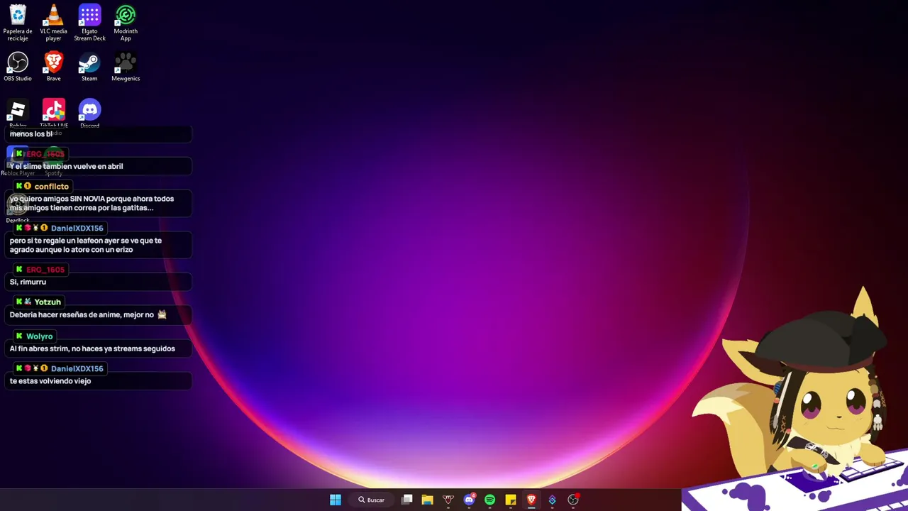Click the chat username "conflicto"
This screenshot has height=511, width=908.
point(52,187)
